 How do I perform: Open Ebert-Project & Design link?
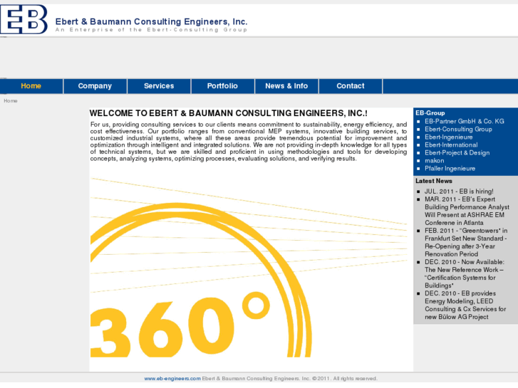pyautogui.click(x=457, y=153)
